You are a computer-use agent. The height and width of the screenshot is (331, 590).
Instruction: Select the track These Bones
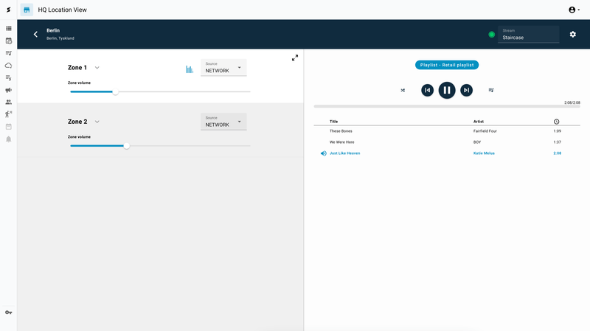[341, 130]
